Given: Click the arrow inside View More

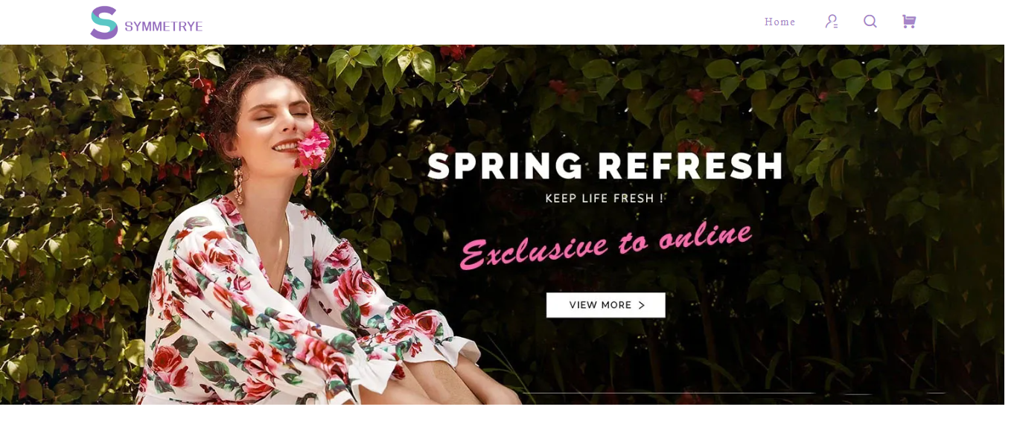Looking at the screenshot, I should click(x=641, y=305).
